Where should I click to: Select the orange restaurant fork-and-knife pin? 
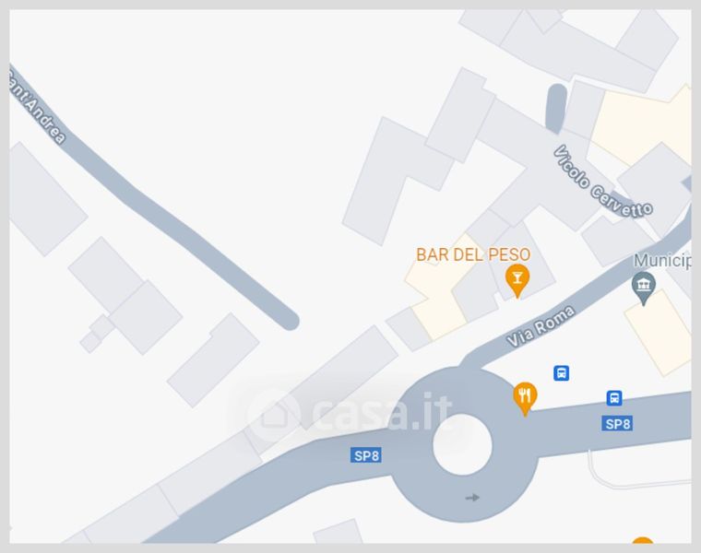525,398
